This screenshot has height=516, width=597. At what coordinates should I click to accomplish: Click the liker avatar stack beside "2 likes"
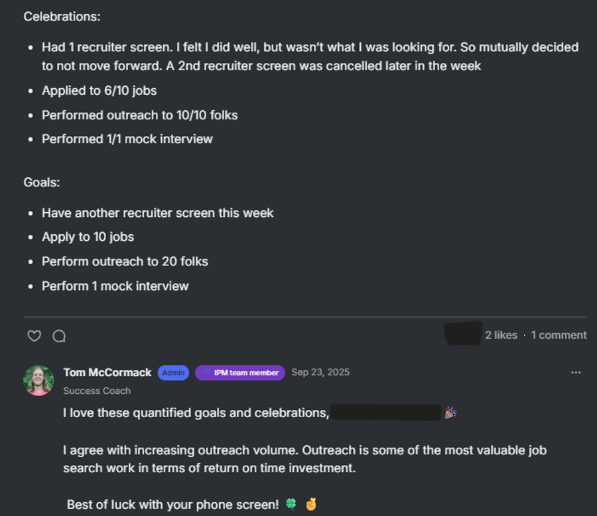[x=462, y=334]
